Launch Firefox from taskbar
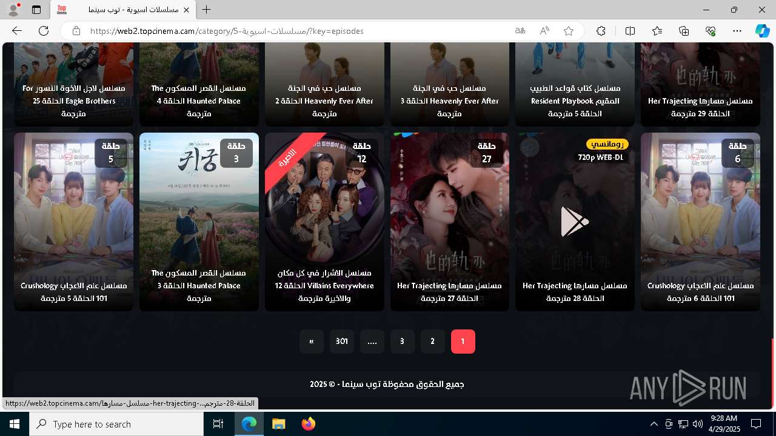 [x=309, y=424]
